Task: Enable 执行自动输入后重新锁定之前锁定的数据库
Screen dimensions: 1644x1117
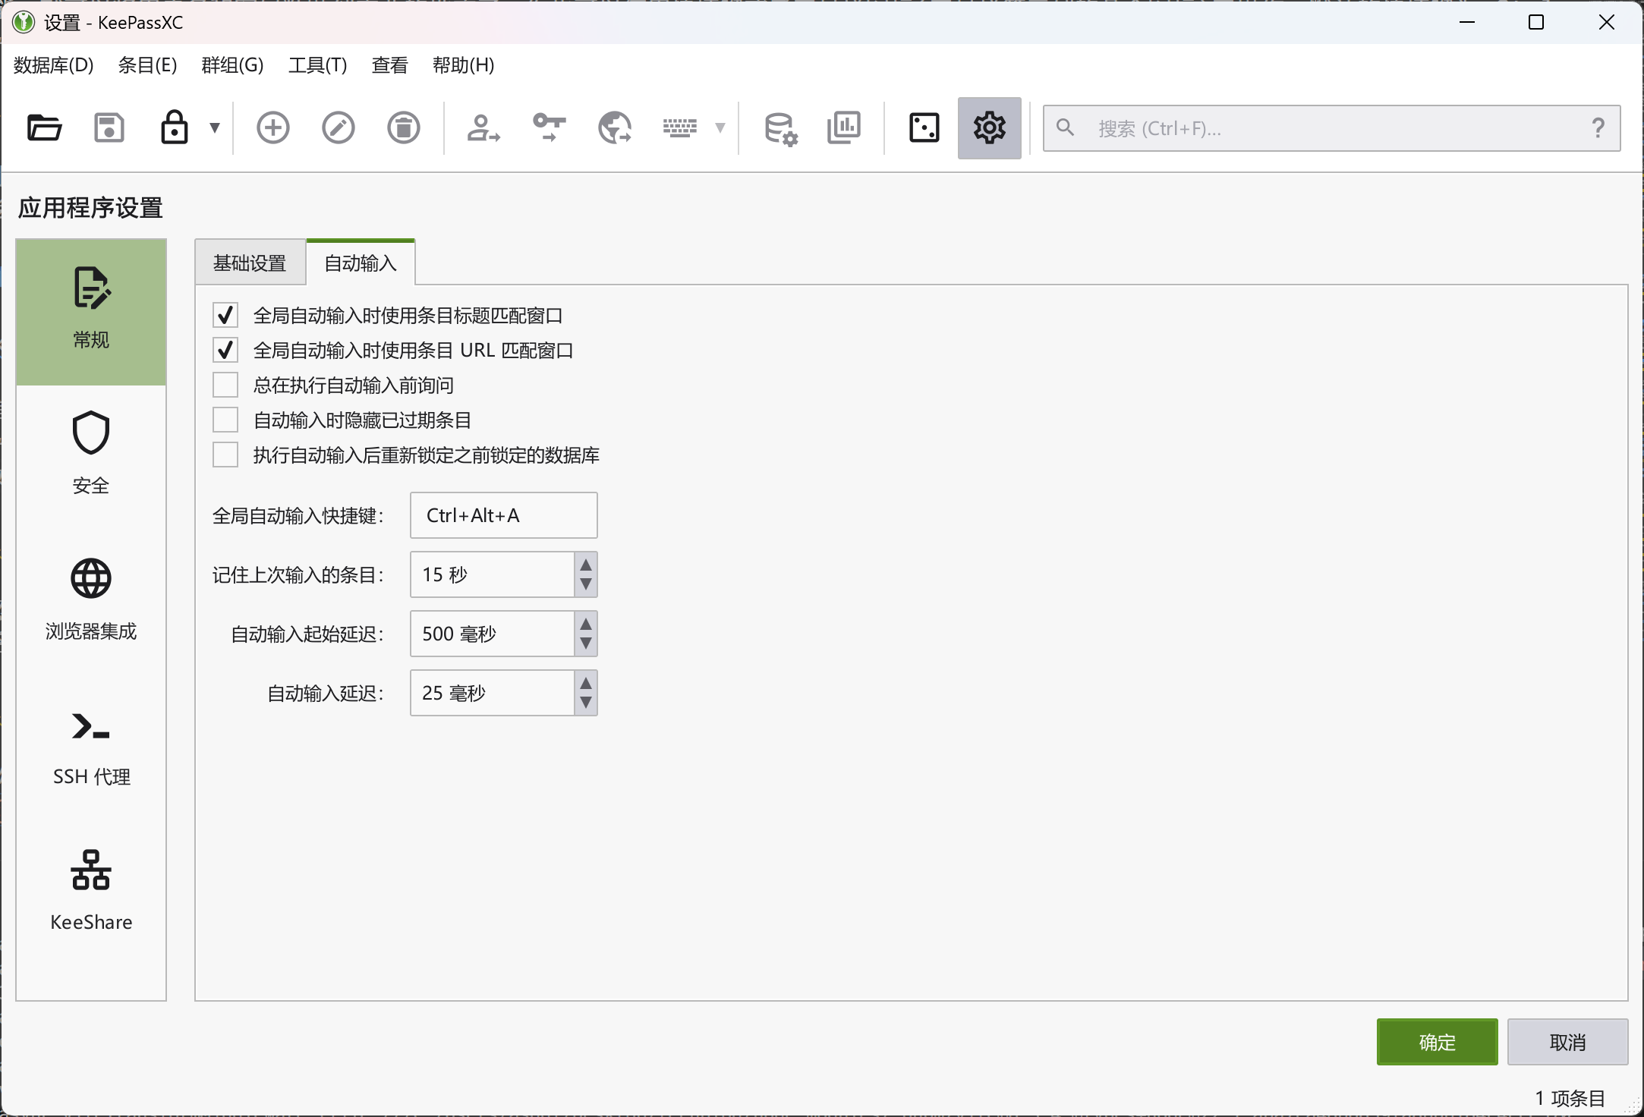Action: pyautogui.click(x=225, y=455)
